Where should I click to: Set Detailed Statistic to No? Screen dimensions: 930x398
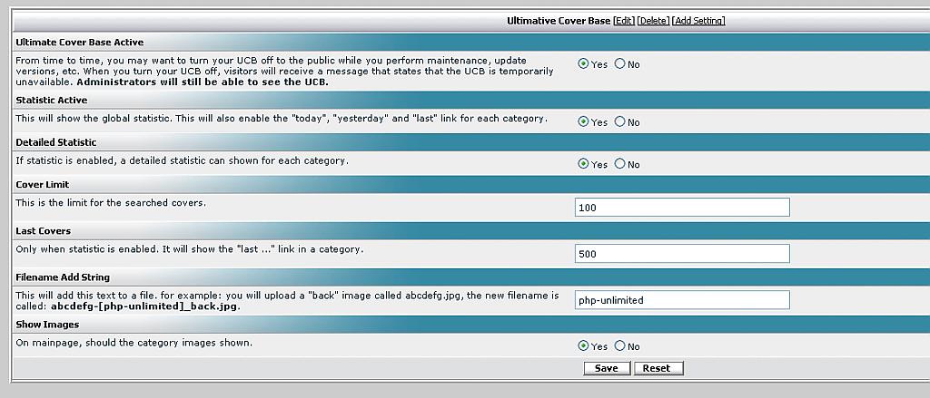pos(620,164)
